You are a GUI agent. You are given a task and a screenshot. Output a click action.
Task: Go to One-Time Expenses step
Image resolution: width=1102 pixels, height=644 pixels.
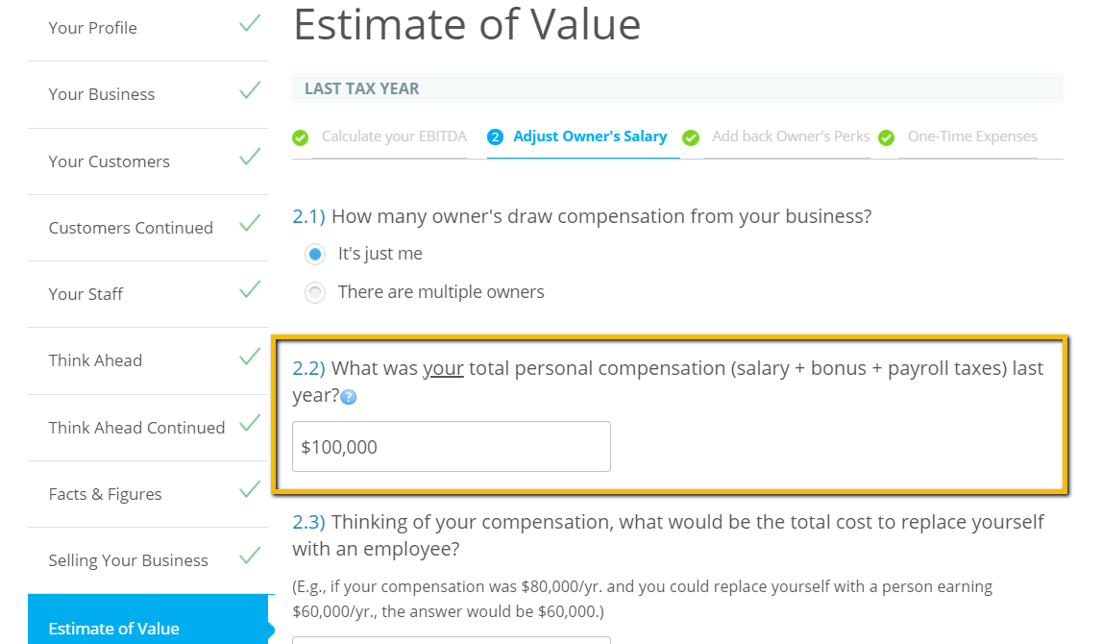tap(972, 136)
